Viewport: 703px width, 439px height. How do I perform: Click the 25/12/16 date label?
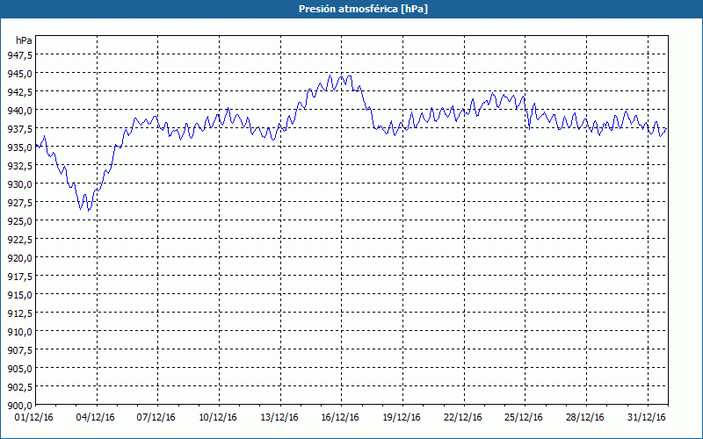pyautogui.click(x=524, y=418)
